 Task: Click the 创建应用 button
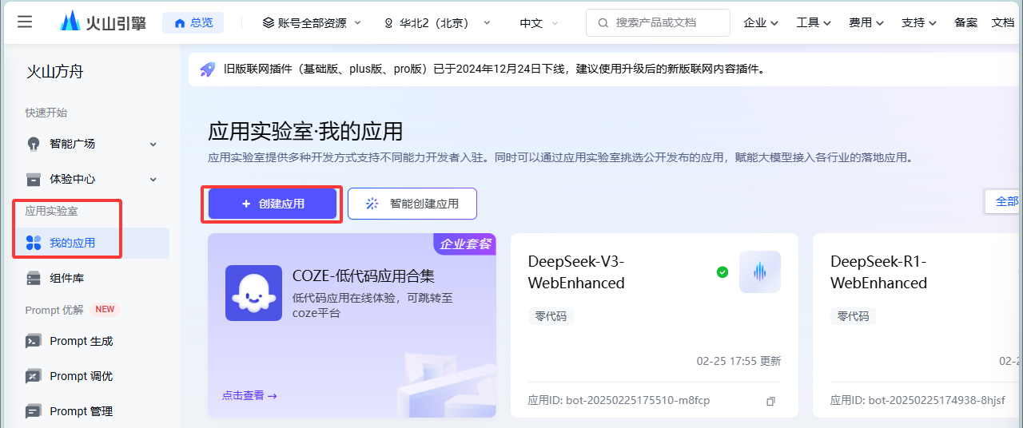coord(273,204)
